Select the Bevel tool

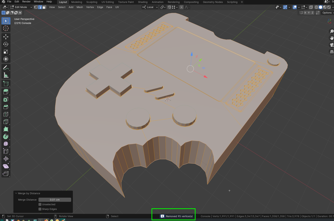point(6,107)
